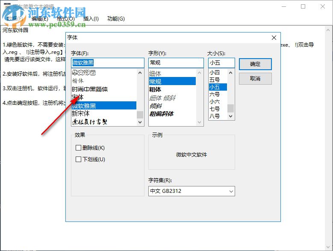Select 新宋体 in font list

coord(104,114)
